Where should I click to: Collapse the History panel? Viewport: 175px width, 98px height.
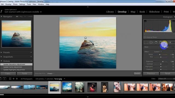coord(1,61)
